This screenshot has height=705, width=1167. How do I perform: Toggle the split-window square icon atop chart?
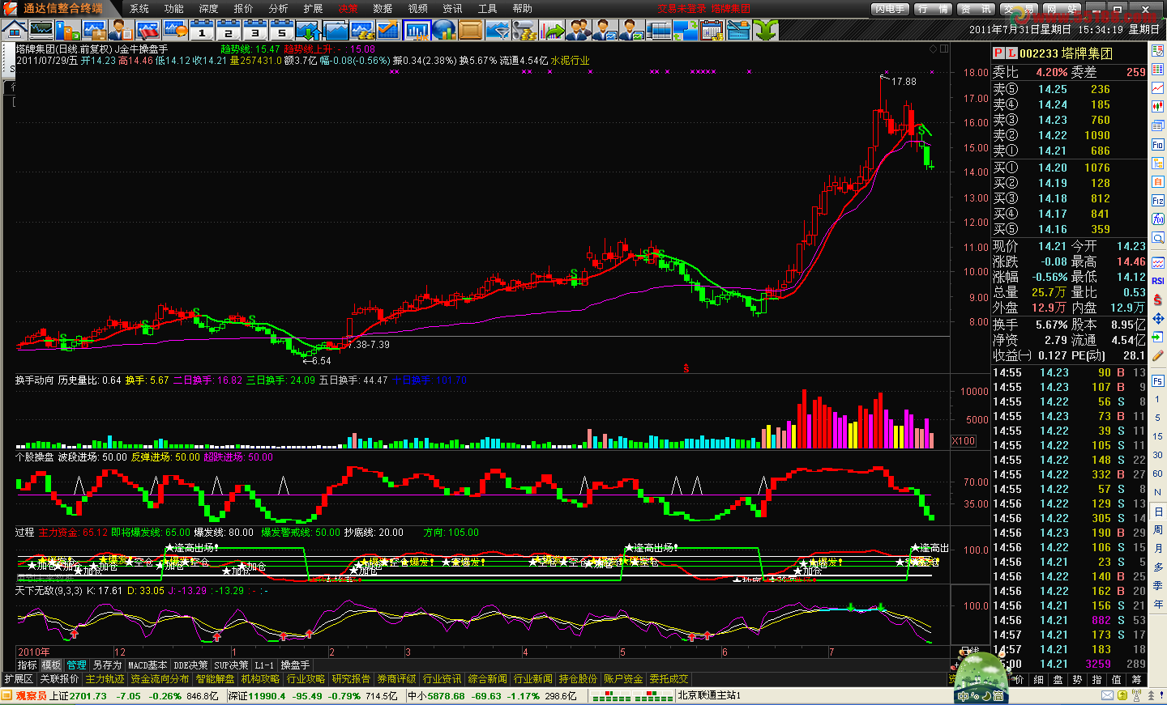coord(944,49)
